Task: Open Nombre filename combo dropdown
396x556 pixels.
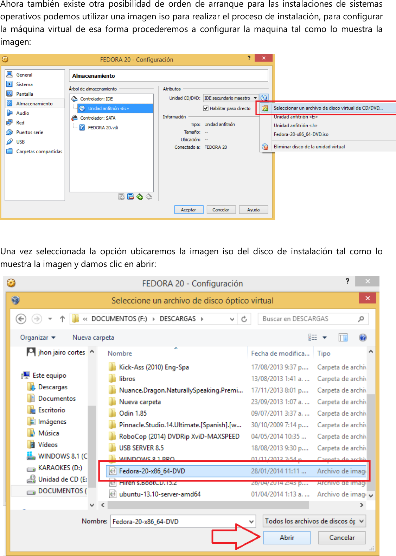Action: tap(251, 522)
